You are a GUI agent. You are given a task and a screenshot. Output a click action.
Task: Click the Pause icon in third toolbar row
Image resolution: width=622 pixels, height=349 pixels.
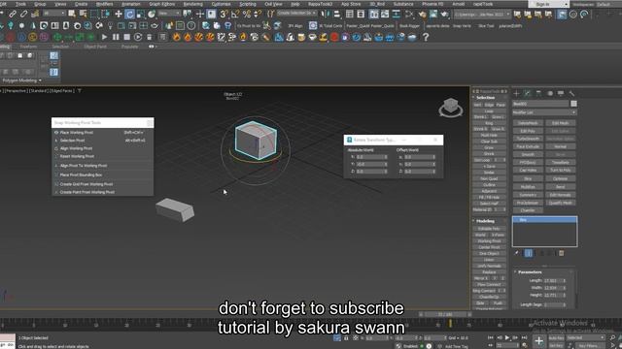coord(116,37)
